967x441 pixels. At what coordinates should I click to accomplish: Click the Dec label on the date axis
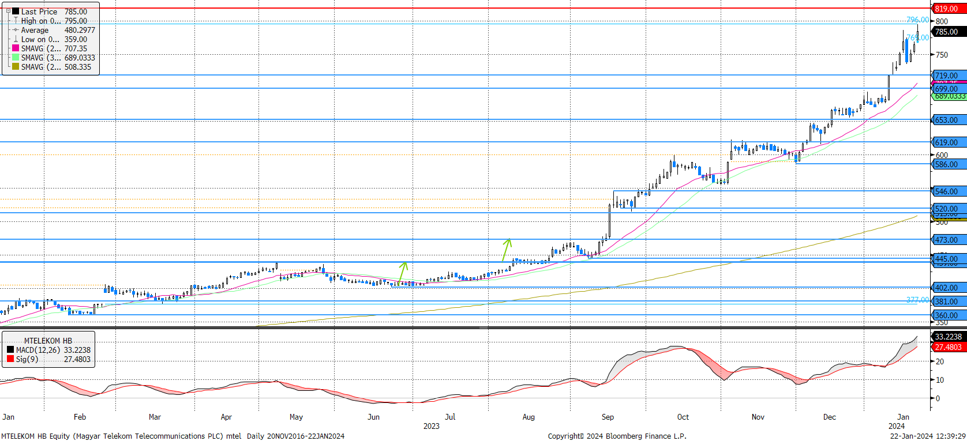click(x=829, y=417)
